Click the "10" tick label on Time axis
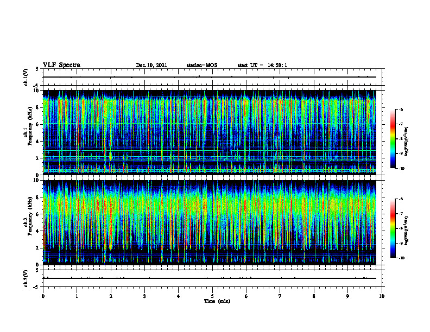 (382, 296)
